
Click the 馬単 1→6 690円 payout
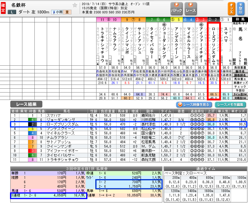click(x=124, y=191)
